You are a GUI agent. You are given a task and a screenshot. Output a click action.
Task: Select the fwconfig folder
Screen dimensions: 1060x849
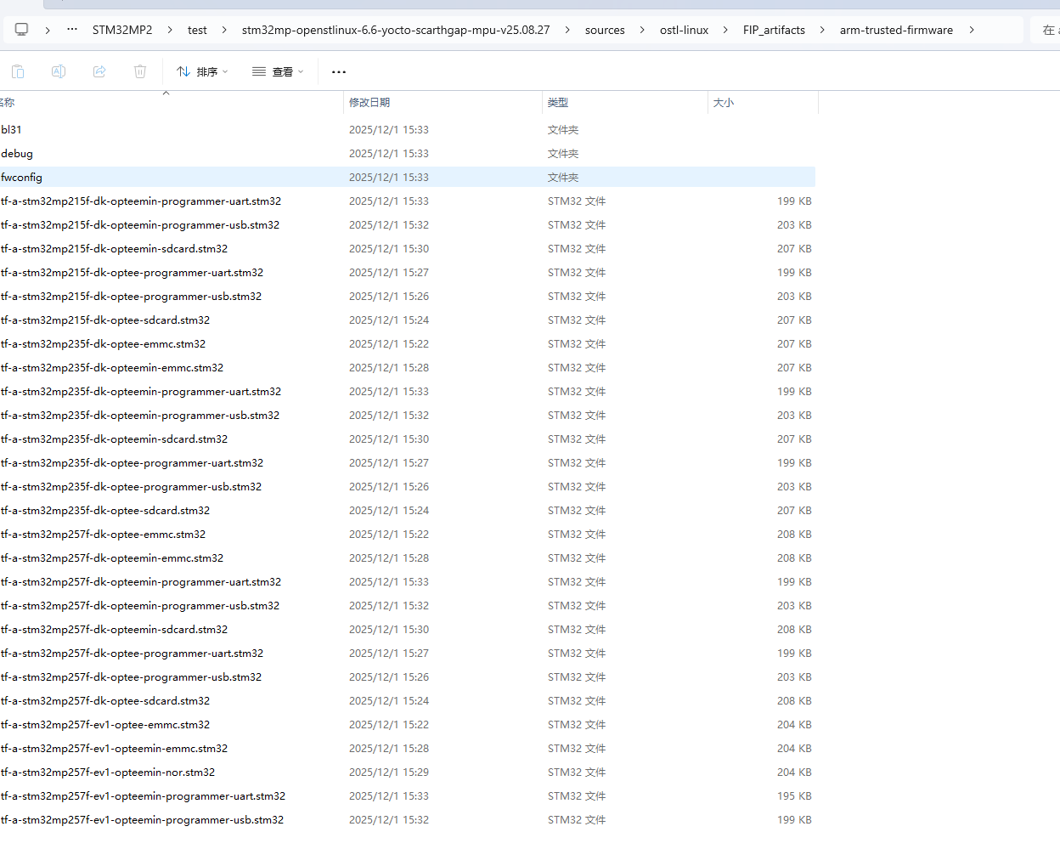(408, 178)
